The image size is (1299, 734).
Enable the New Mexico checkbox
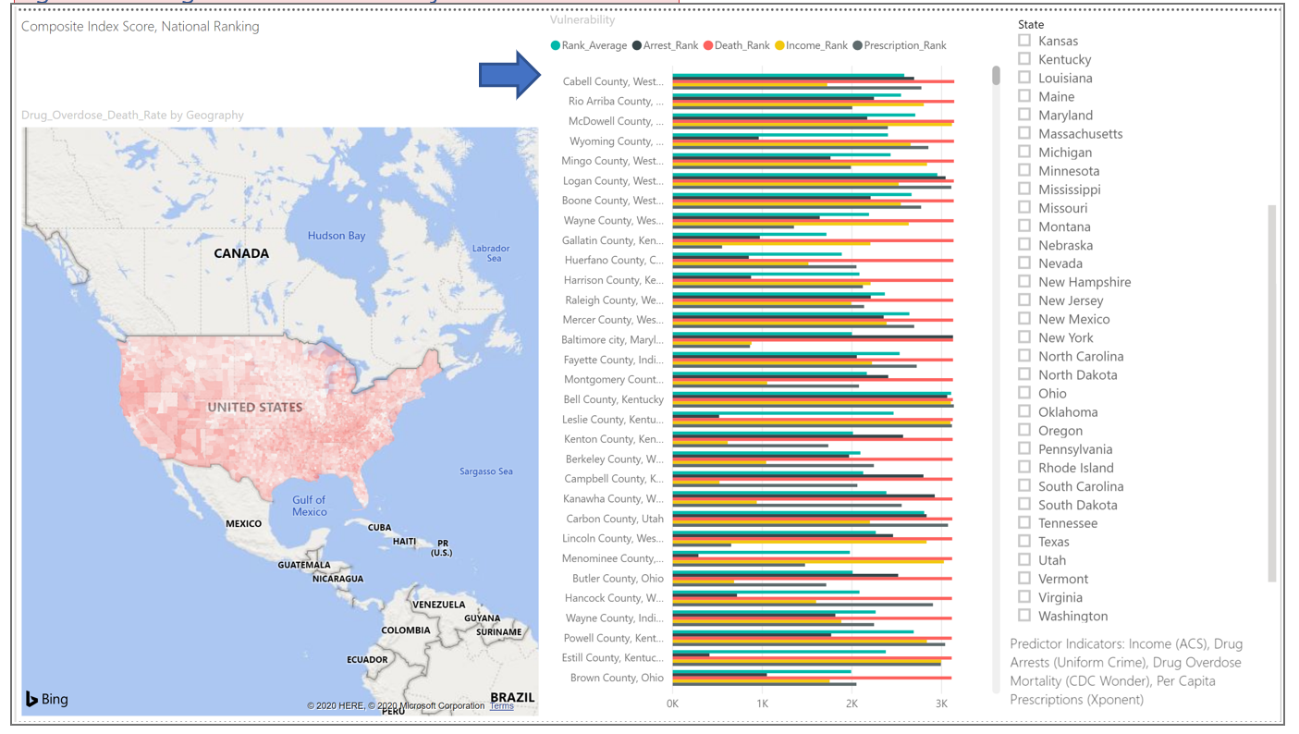pos(1024,319)
